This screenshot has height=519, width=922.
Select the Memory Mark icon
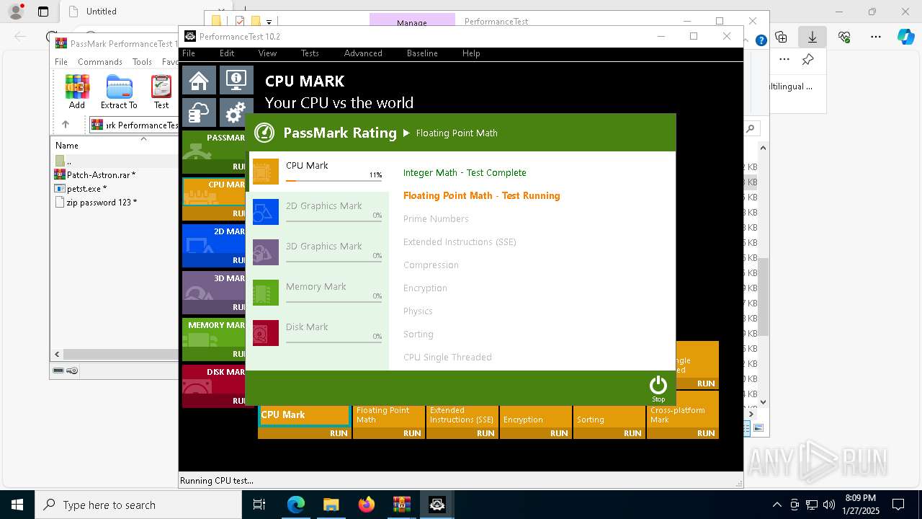(265, 293)
